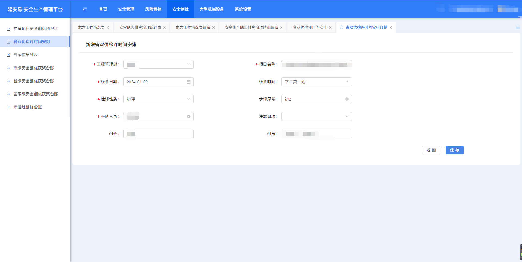Collapse the sidebar with the hamburger icon
Screen dimensions: 522x262
(x=85, y=9)
